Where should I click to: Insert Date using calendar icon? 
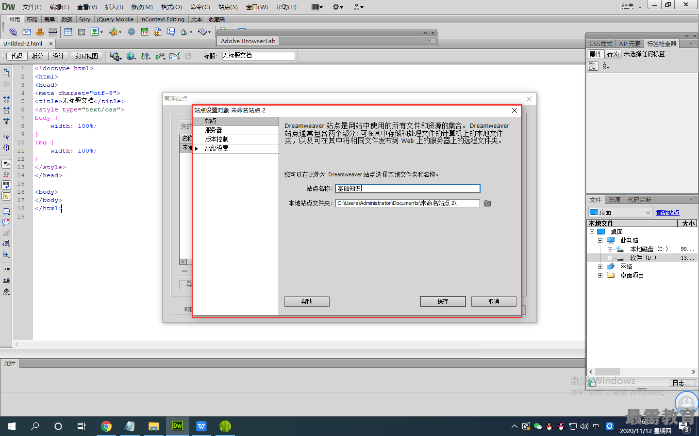pyautogui.click(x=145, y=32)
